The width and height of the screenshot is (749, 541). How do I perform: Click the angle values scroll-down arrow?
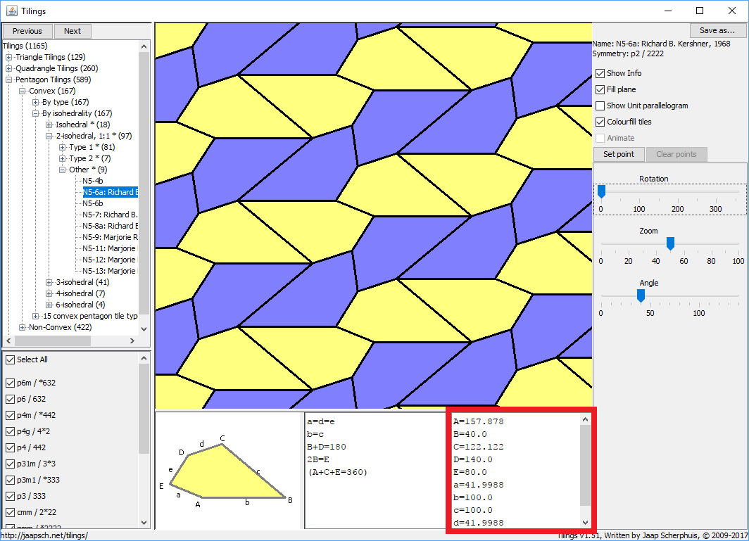tap(585, 523)
